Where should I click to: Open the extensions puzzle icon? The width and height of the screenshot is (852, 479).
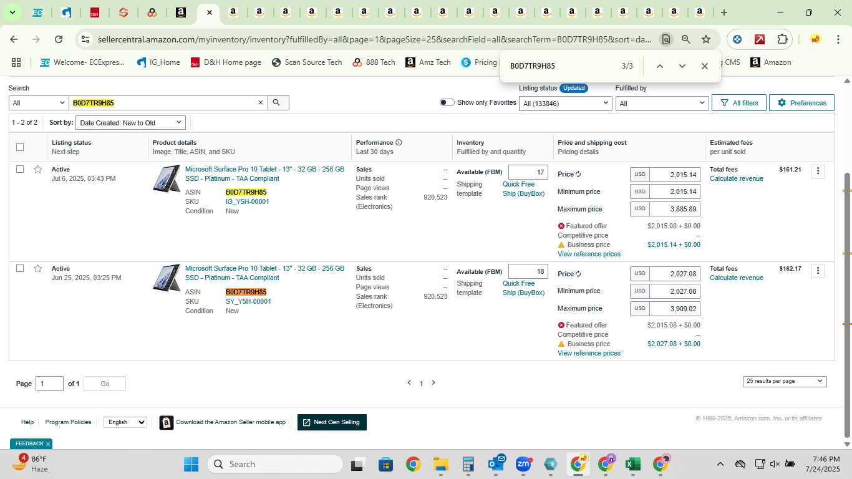click(782, 39)
